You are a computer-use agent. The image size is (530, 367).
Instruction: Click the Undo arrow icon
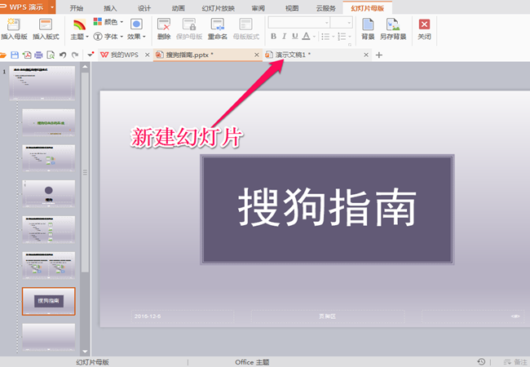pyautogui.click(x=63, y=55)
